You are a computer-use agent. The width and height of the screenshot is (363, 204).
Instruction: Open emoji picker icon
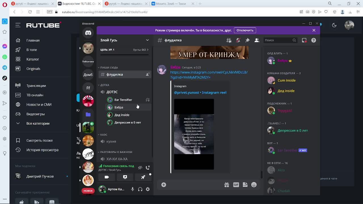(x=254, y=185)
